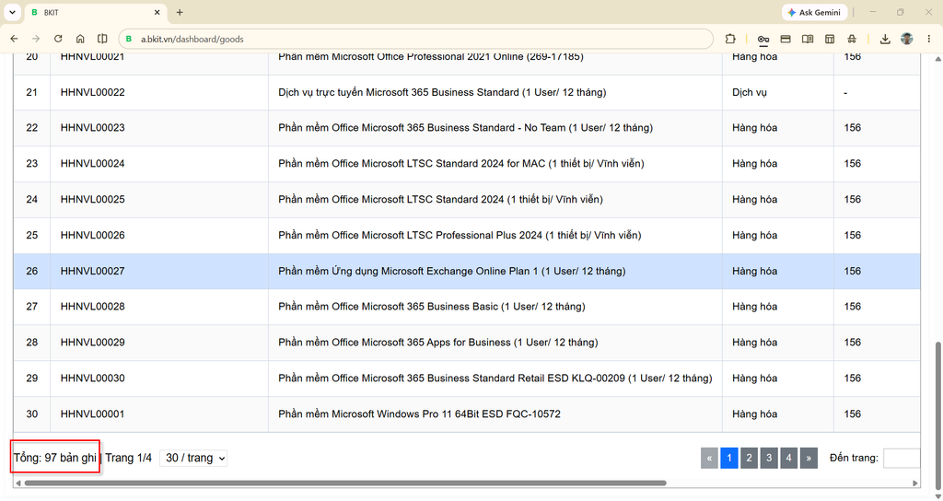Open reading mode book icon
Image resolution: width=943 pixels, height=501 pixels.
click(x=808, y=39)
